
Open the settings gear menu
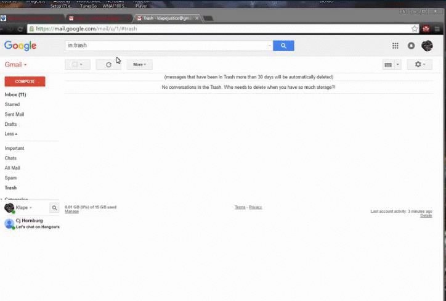420,64
